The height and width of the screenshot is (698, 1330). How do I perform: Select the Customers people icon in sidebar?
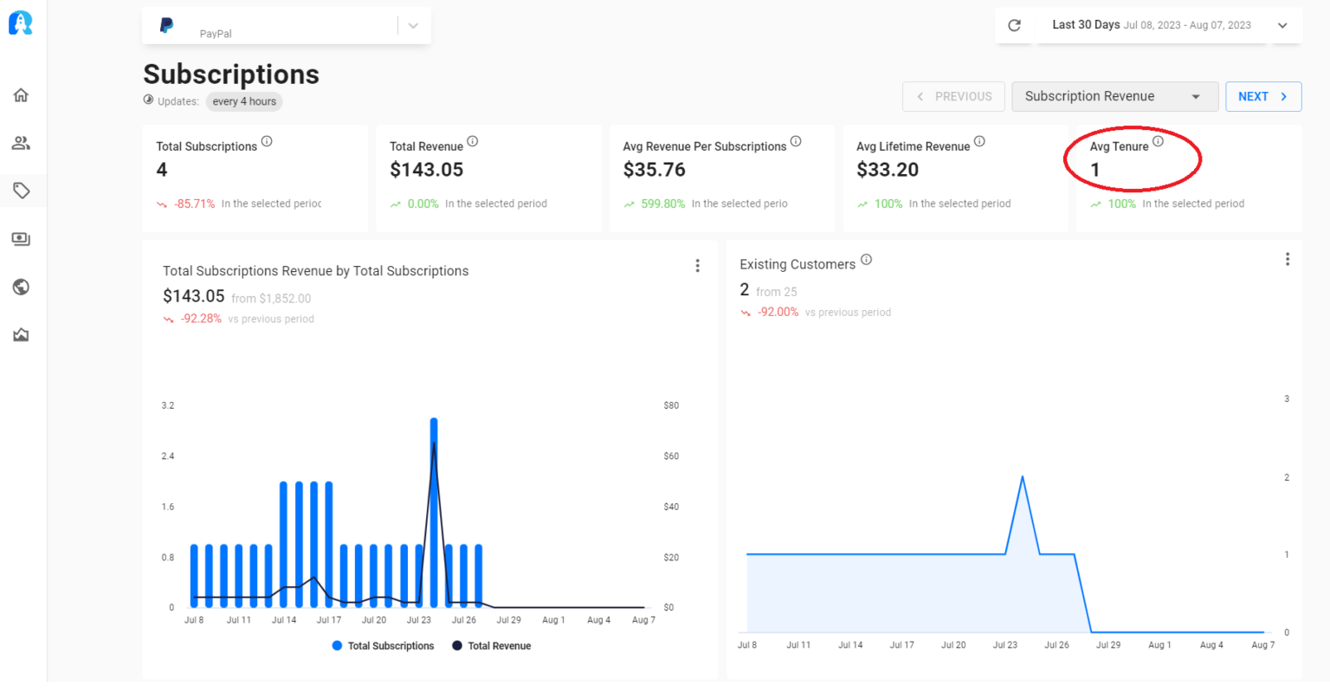(x=20, y=142)
